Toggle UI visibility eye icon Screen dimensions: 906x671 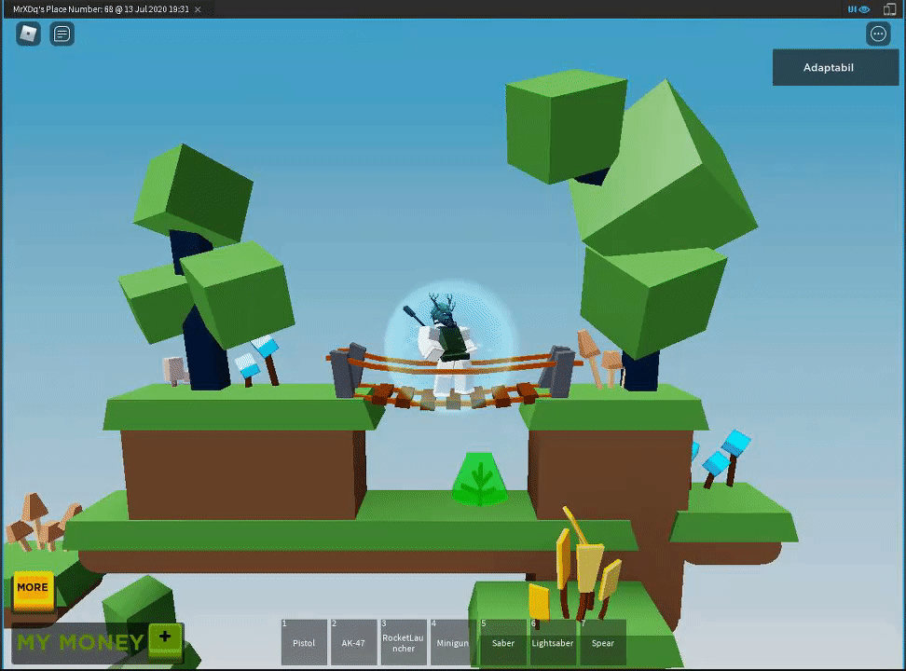pyautogui.click(x=858, y=9)
